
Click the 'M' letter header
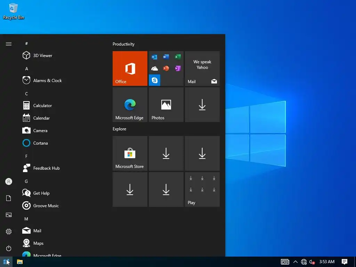[x=26, y=219]
